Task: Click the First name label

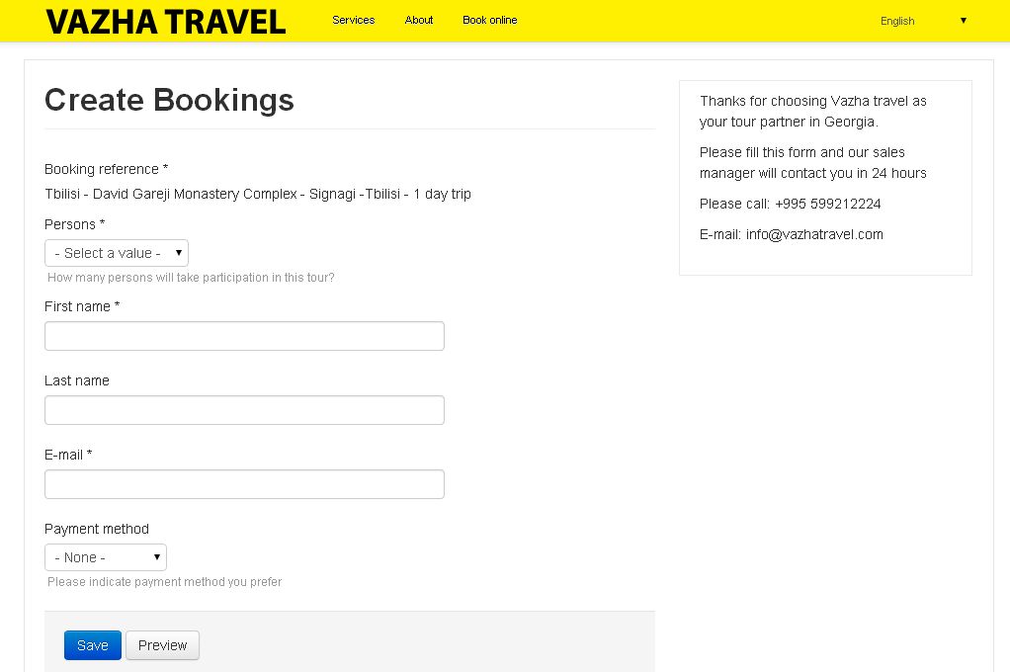Action: [x=82, y=306]
